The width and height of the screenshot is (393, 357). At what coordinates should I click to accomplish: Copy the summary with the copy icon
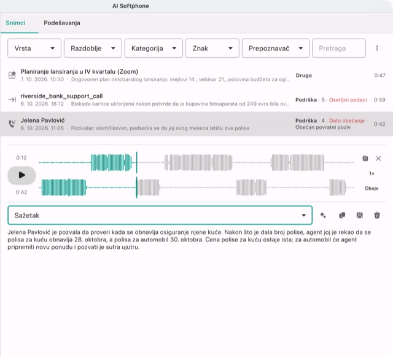(x=342, y=215)
